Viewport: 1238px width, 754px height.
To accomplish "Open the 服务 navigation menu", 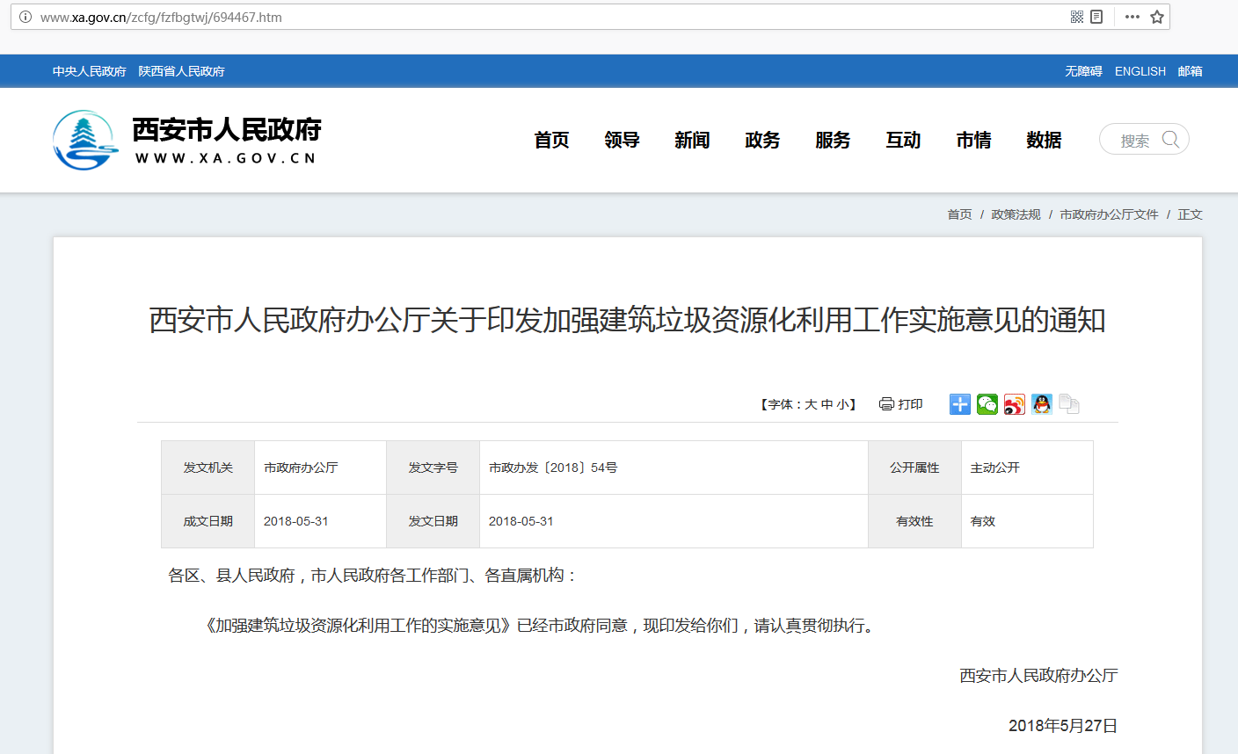I will 832,140.
